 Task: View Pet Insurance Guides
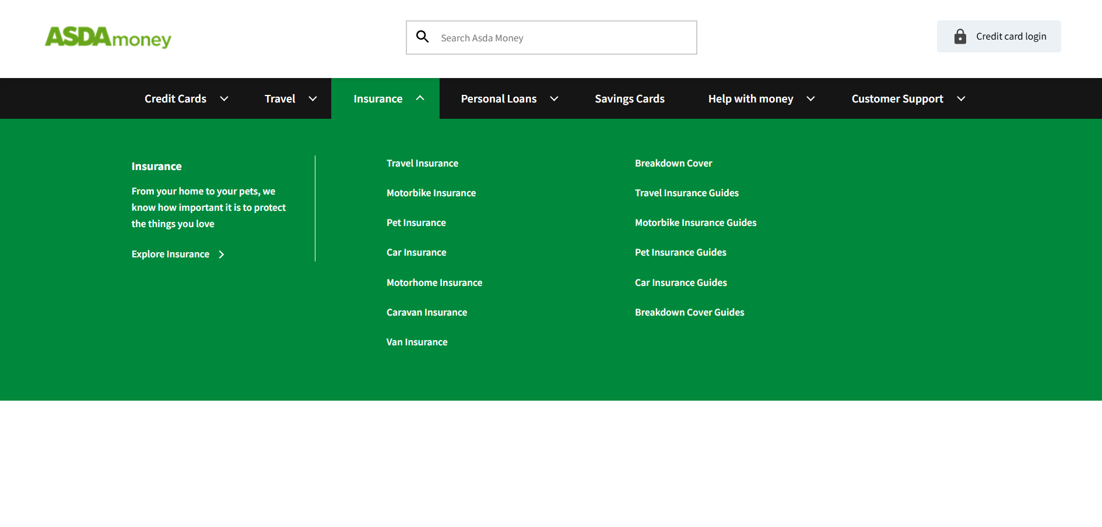coord(680,253)
